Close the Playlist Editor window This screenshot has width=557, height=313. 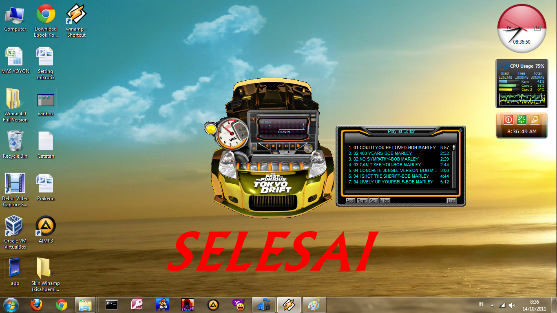[x=461, y=130]
